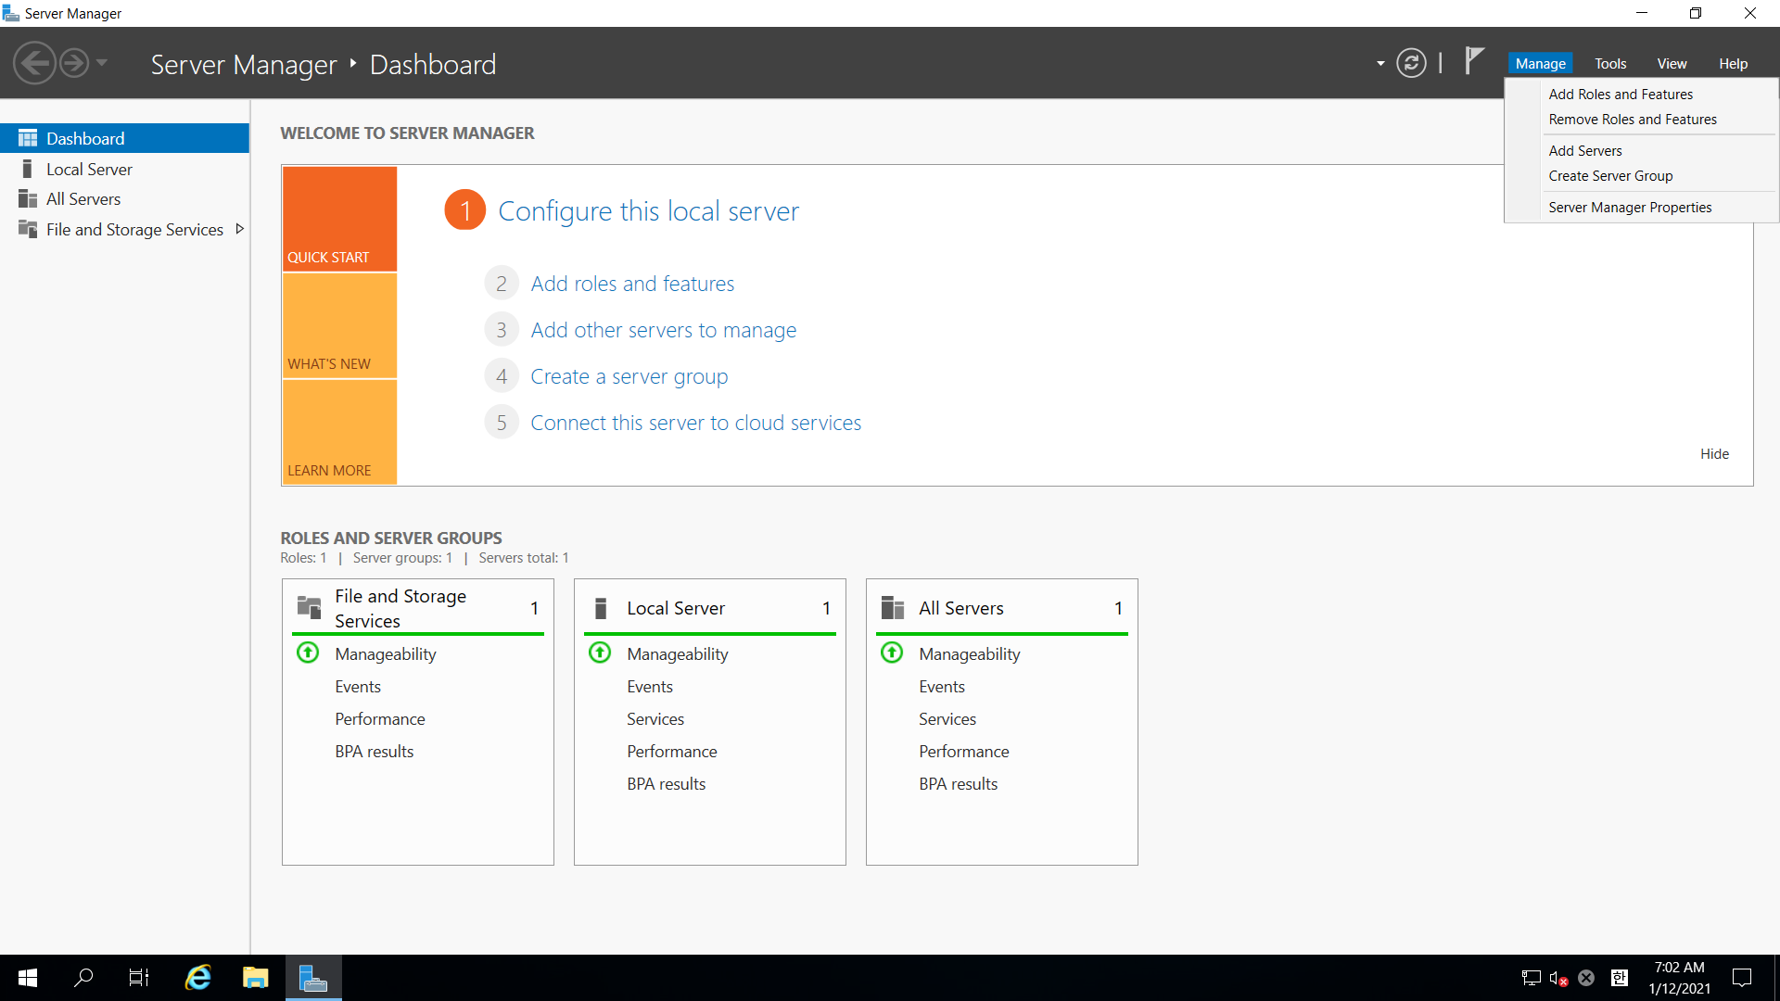Click Create a server group link

[x=629, y=376]
